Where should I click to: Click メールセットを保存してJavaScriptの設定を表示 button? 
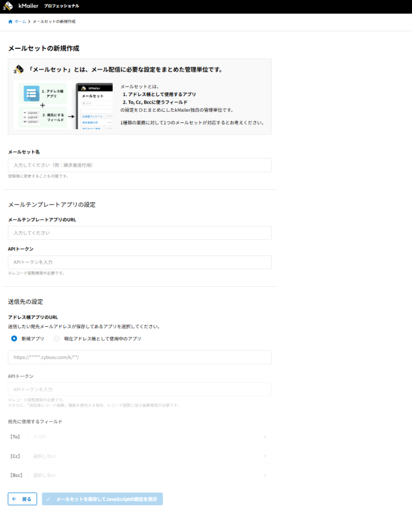(103, 499)
